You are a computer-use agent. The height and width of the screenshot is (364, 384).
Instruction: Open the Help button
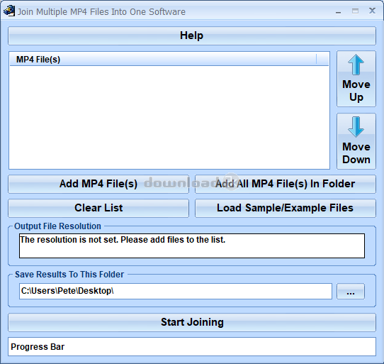click(192, 35)
